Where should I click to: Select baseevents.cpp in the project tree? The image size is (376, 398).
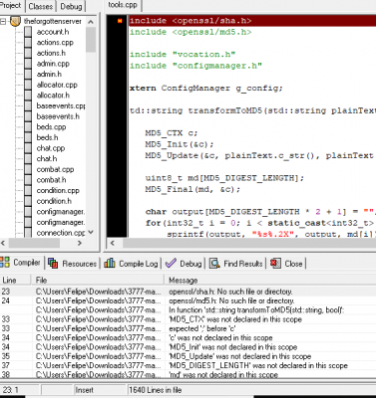(61, 106)
